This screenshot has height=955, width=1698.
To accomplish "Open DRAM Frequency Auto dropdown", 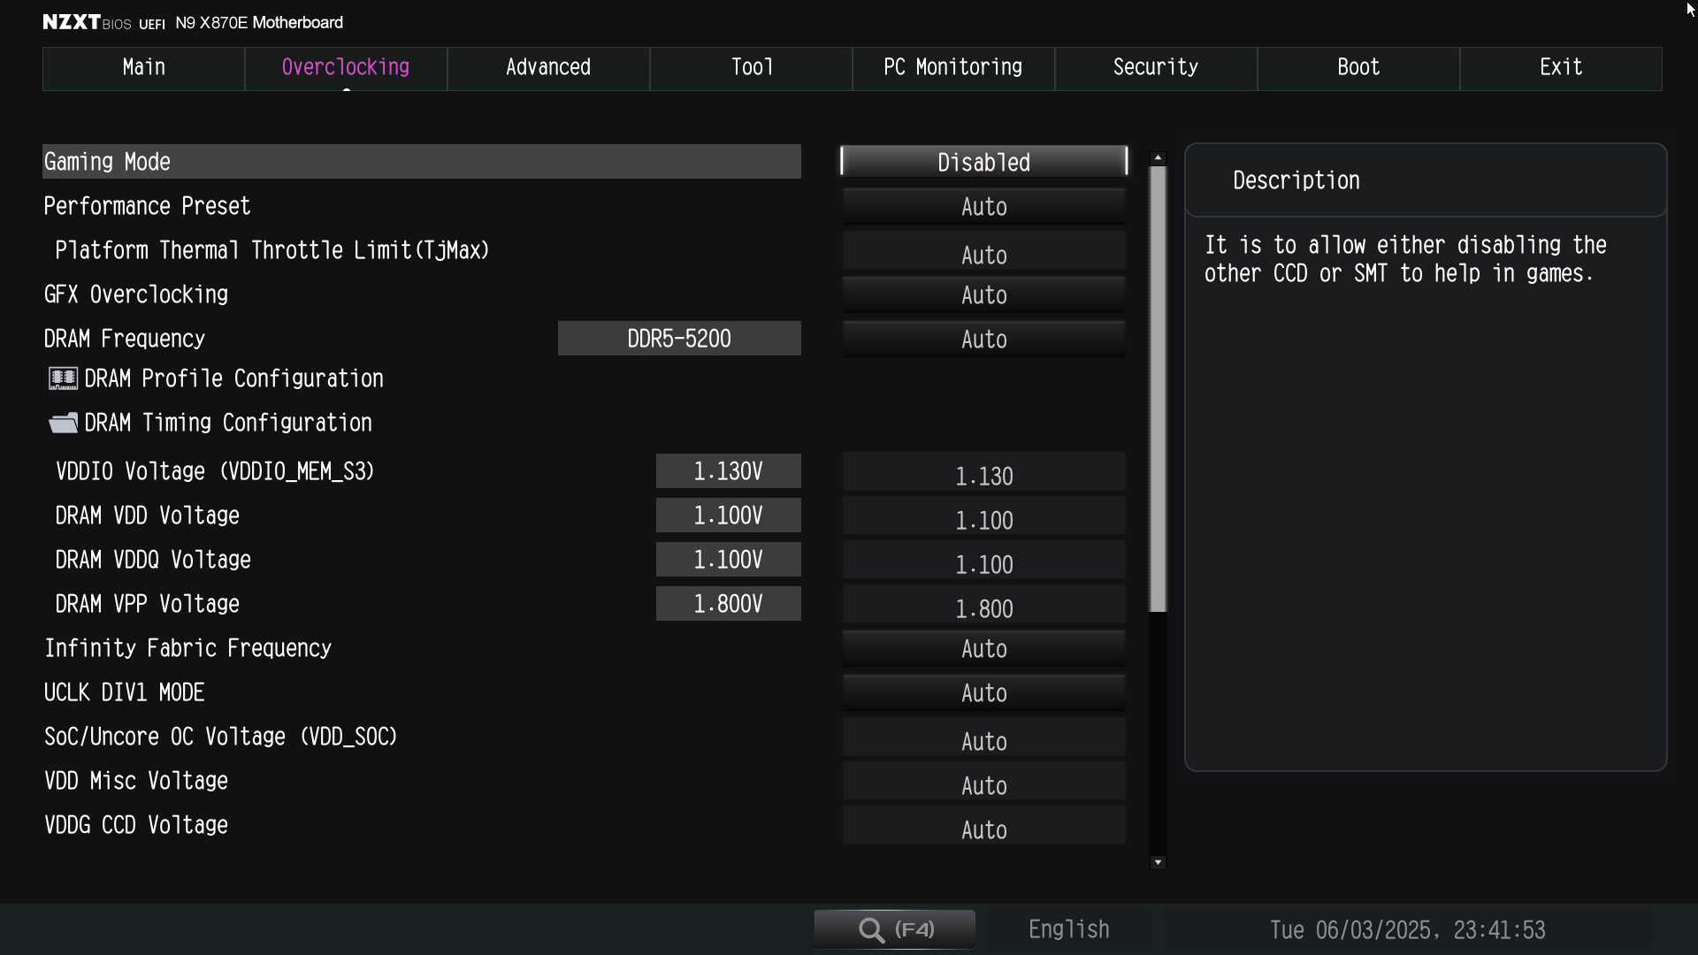I will click(x=983, y=340).
